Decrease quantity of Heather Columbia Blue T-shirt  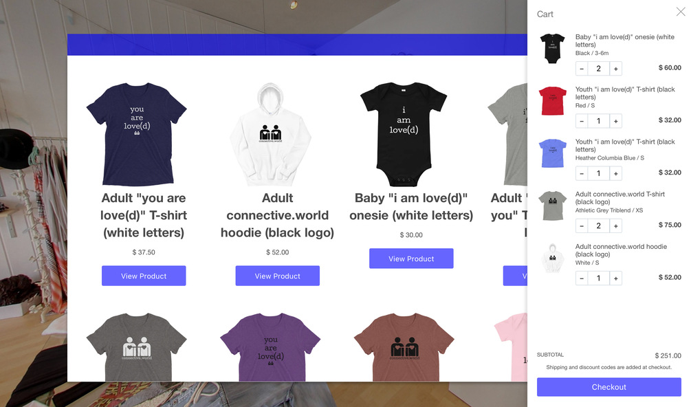(582, 173)
